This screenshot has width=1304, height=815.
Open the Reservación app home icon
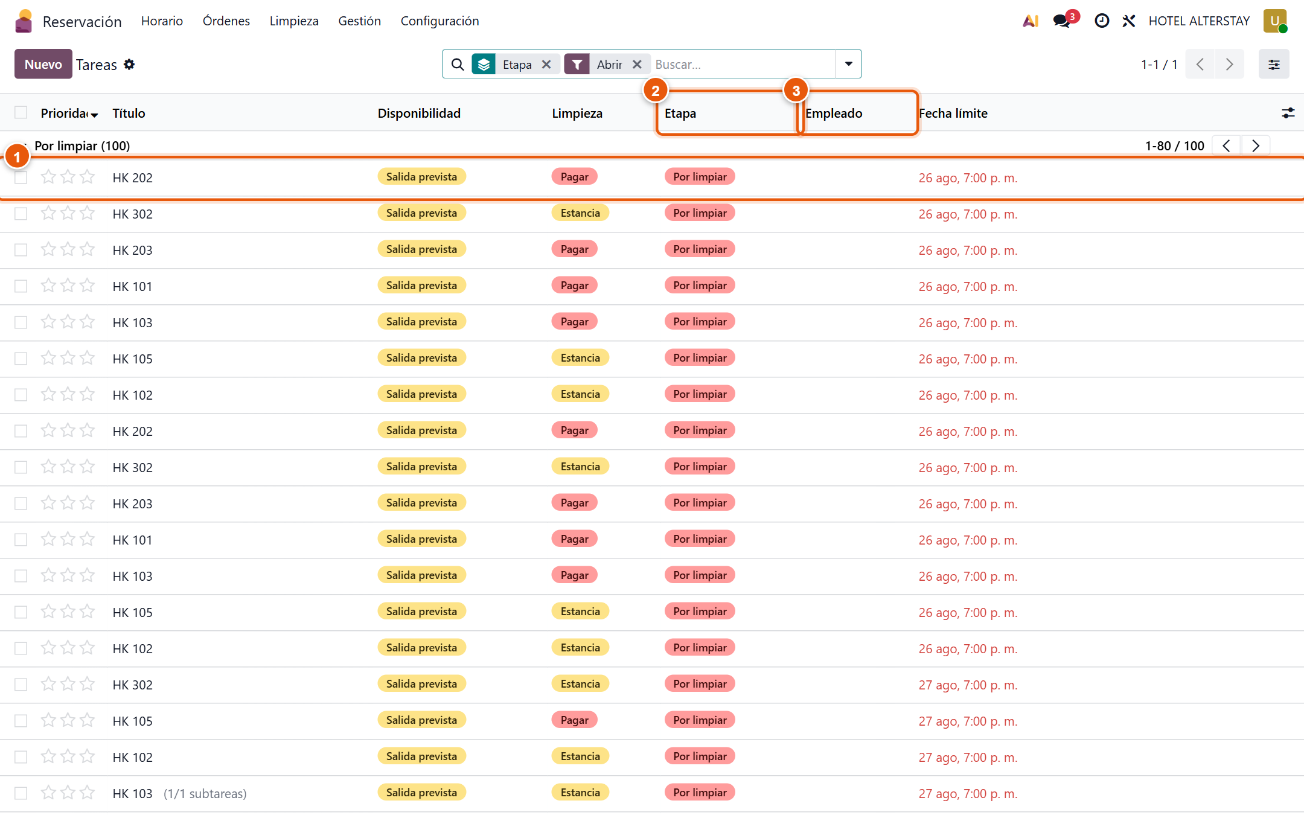tap(24, 21)
